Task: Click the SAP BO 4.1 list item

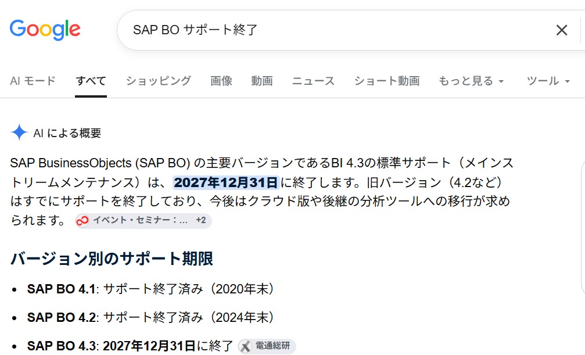Action: coord(150,289)
